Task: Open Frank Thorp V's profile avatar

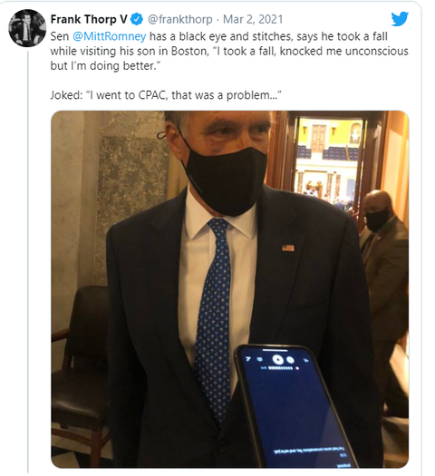Action: coord(27,28)
